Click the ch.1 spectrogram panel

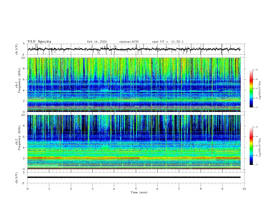(x=134, y=85)
